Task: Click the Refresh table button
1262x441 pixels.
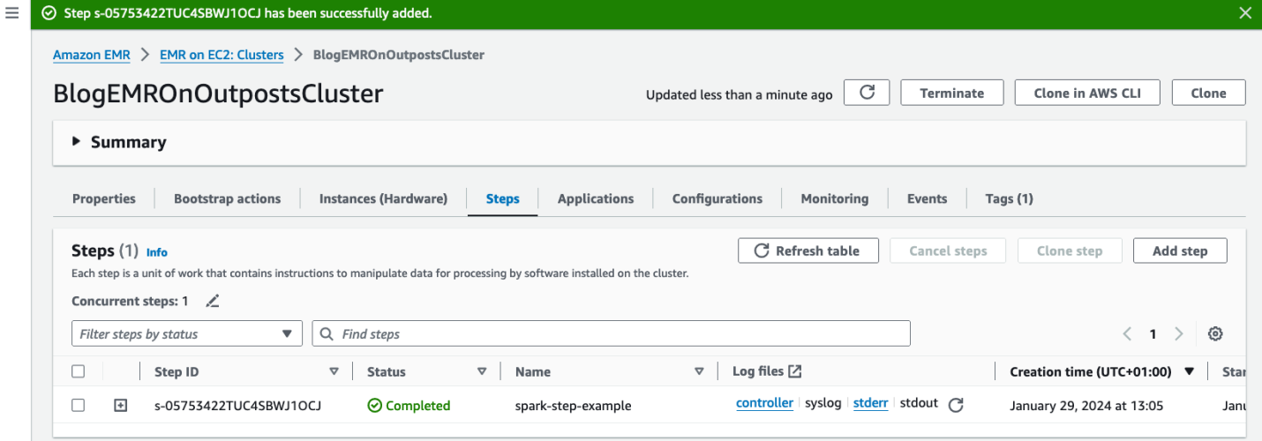Action: pyautogui.click(x=808, y=250)
